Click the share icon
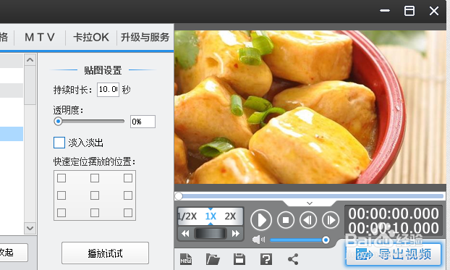This screenshot has width=450, height=270. pos(293,259)
